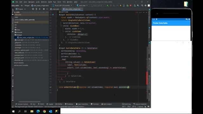Switch to the main.dart editor tab

(x=55, y=9)
